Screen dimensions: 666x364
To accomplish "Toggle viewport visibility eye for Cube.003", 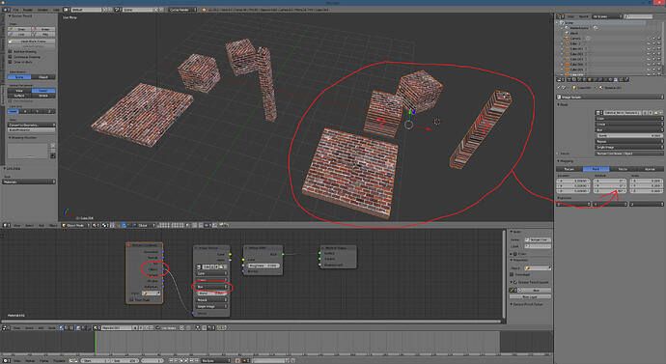I will pos(649,59).
